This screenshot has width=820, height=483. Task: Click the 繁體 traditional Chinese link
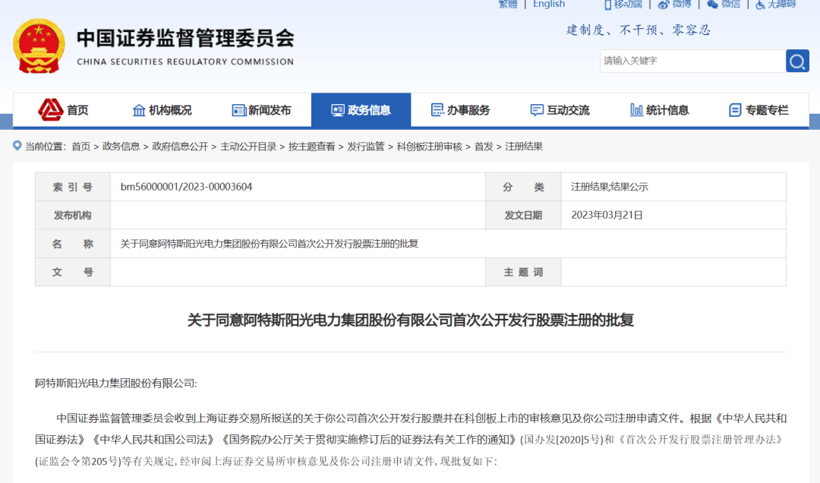pos(508,5)
